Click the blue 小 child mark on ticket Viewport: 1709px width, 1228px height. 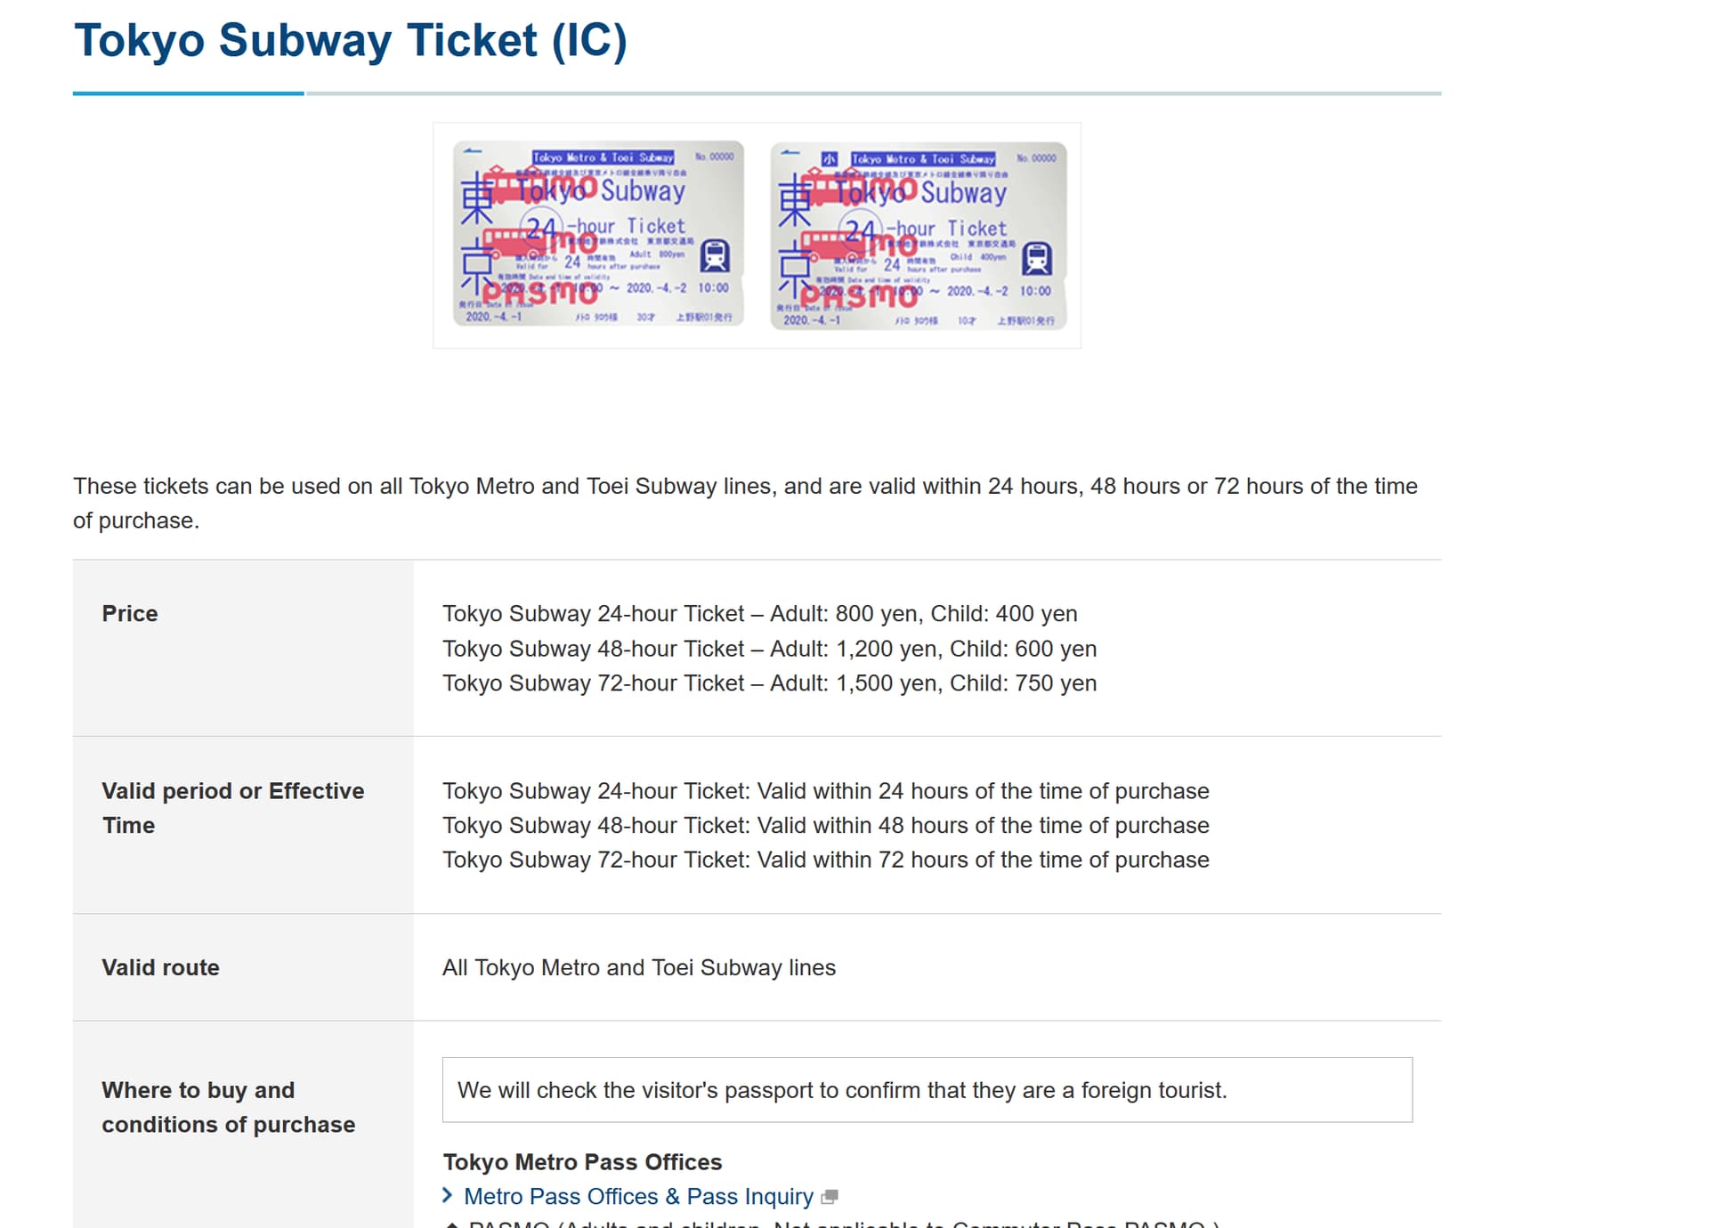(x=830, y=159)
